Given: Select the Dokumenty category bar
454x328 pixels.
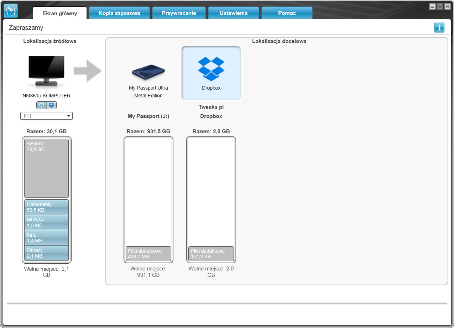Looking at the screenshot, I should [46, 207].
